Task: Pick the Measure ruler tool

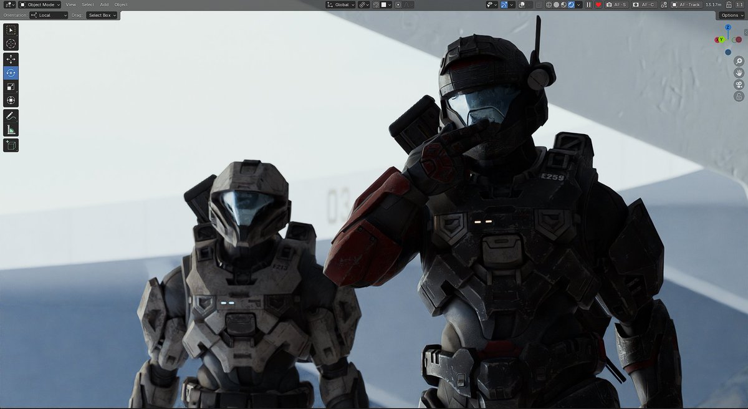Action: click(x=12, y=130)
